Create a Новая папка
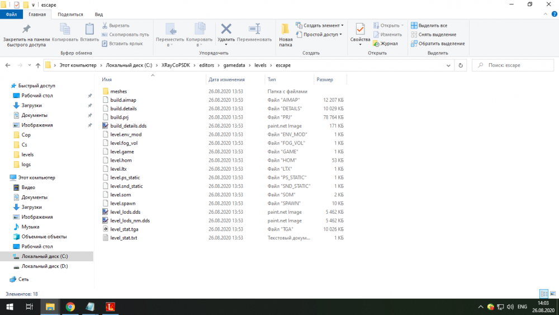 (x=286, y=35)
